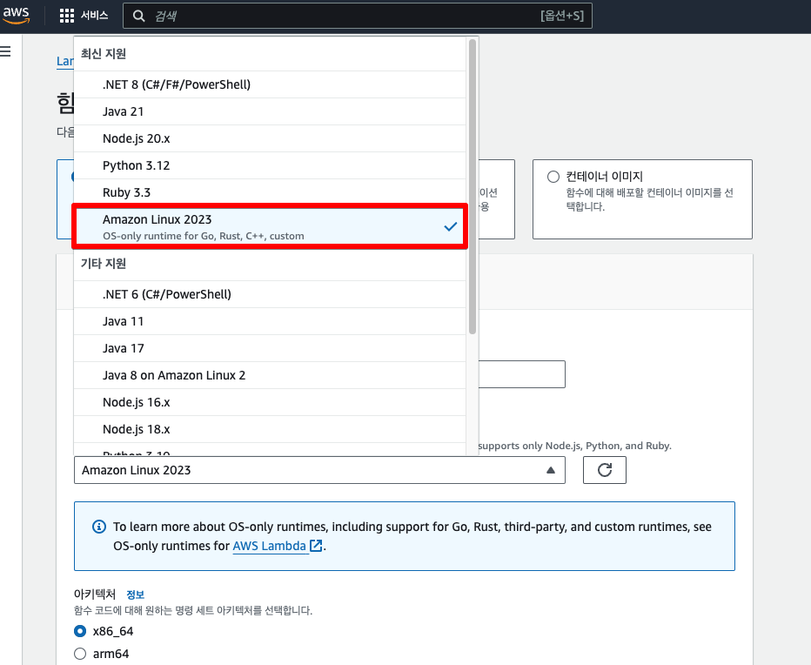Choose .NET 6 (C#/PowerShell) runtime
The width and height of the screenshot is (811, 665).
coord(270,294)
